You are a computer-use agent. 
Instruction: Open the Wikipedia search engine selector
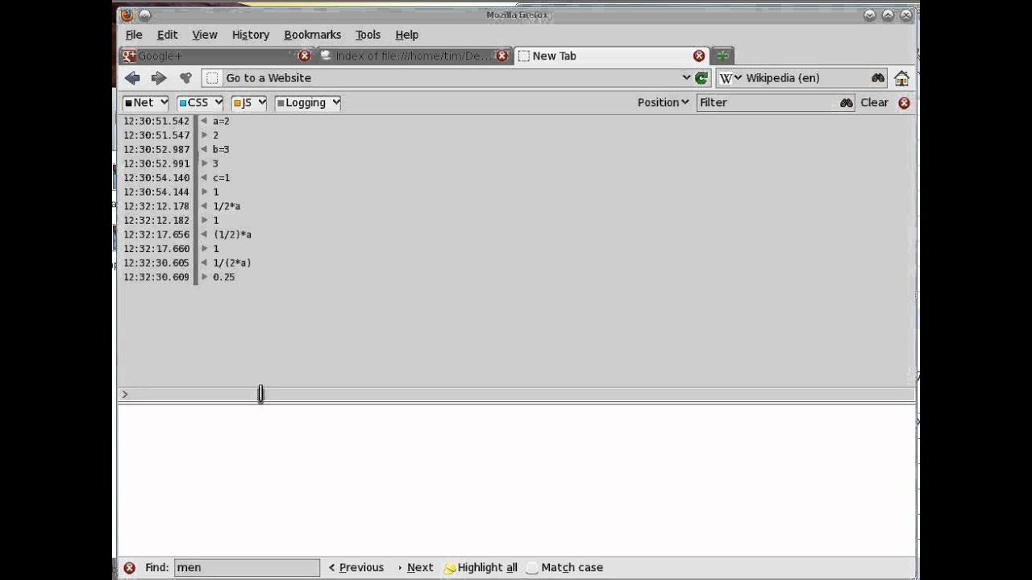730,78
